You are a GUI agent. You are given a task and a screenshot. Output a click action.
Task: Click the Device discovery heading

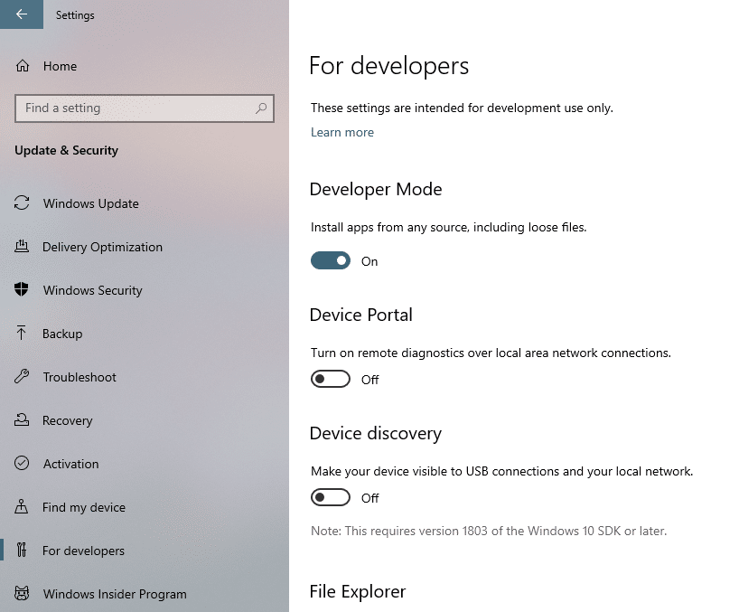[376, 433]
